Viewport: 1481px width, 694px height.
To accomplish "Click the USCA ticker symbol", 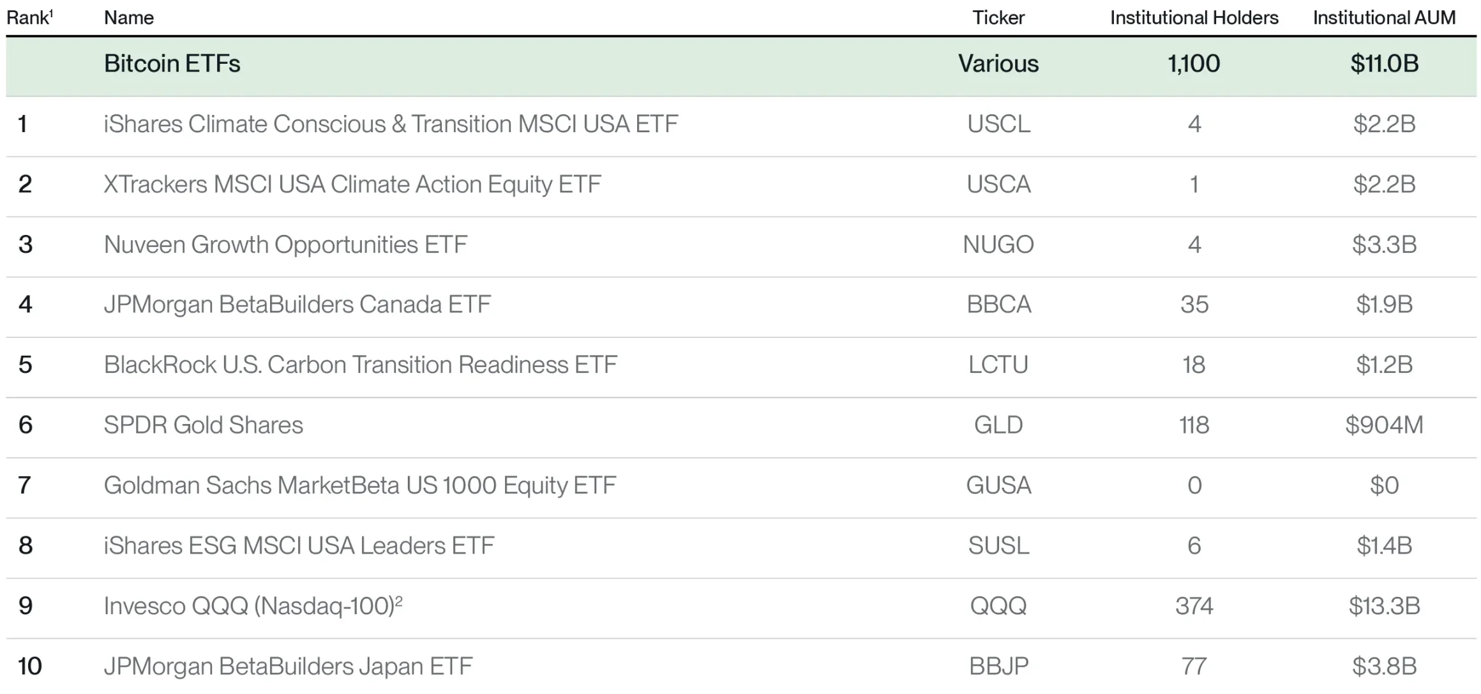I will coord(998,185).
